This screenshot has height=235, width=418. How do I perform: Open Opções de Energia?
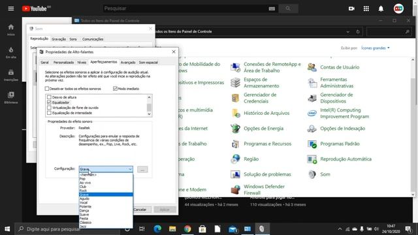pos(257,129)
